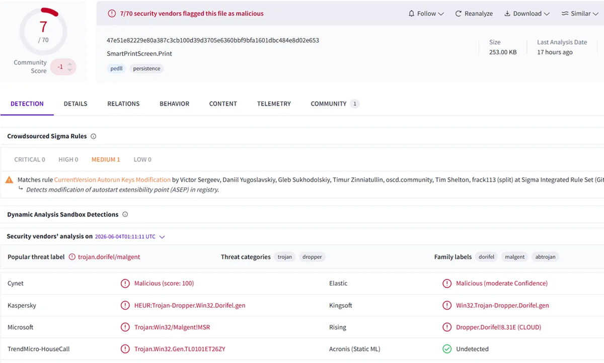Image resolution: width=604 pixels, height=363 pixels.
Task: Click info icon beside Dynamic Analysis Sandbox Detections
Action: tap(125, 214)
